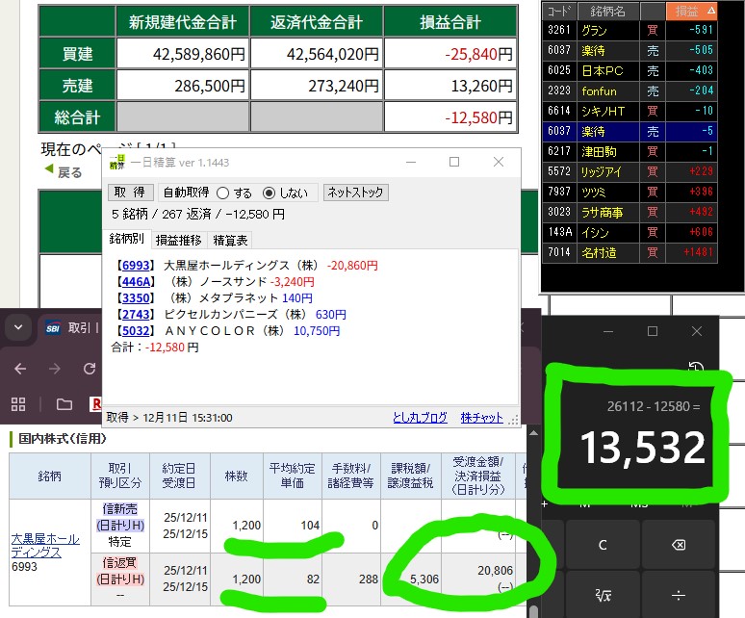Switch to the 損益推移 tab

pyautogui.click(x=179, y=240)
